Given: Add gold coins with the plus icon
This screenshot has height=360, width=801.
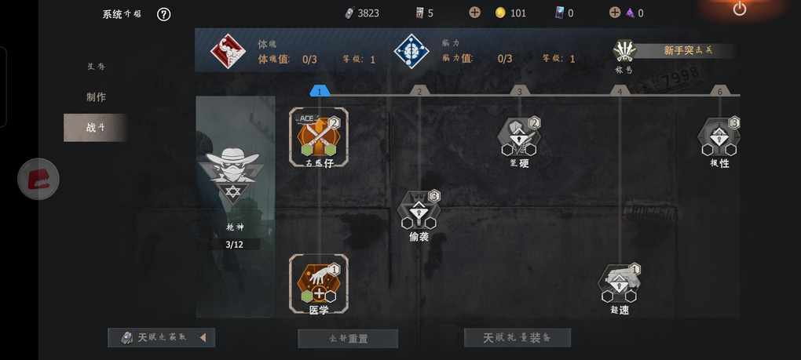Looking at the screenshot, I should tap(474, 13).
